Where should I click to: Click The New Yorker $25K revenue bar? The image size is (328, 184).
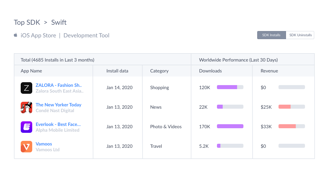291,107
